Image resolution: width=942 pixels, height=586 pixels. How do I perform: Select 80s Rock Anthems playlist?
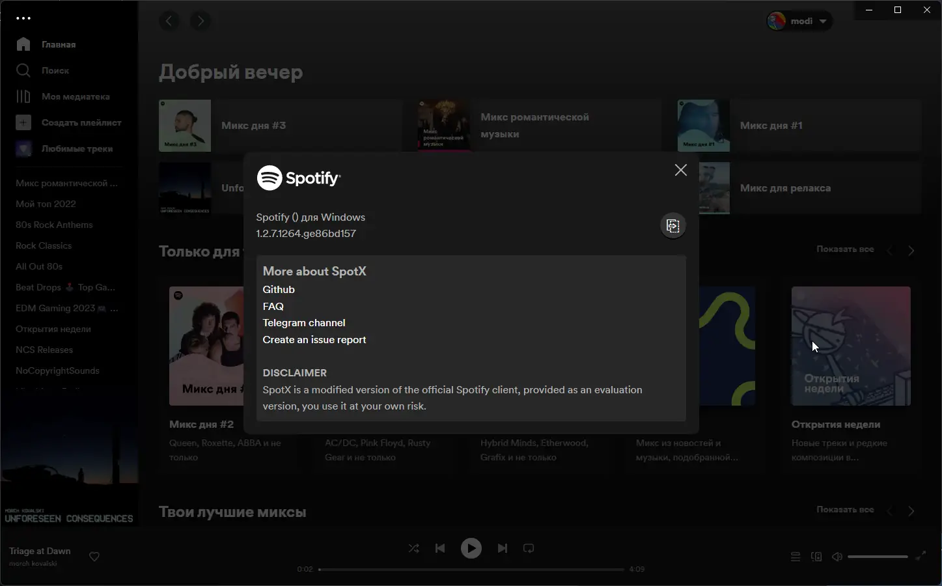pos(54,225)
